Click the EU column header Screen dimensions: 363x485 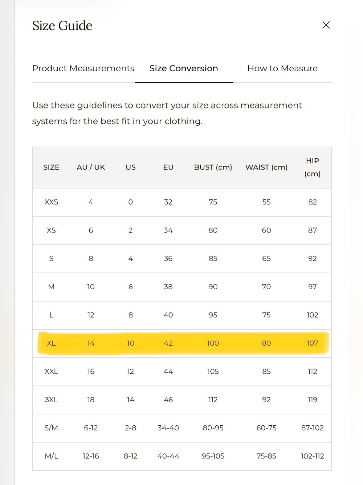[168, 167]
